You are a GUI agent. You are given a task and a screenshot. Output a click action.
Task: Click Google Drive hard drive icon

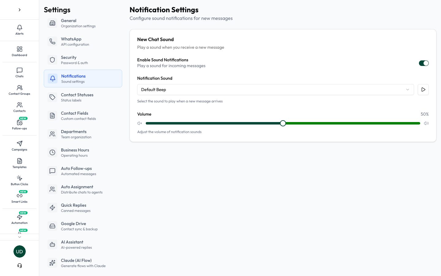click(x=52, y=226)
